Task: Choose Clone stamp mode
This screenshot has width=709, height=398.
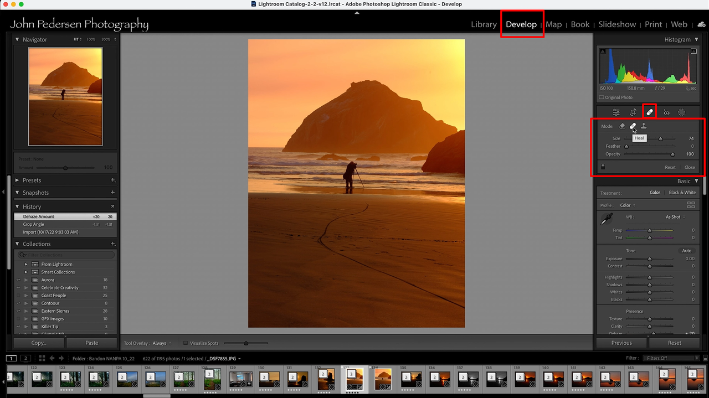Action: [644, 126]
